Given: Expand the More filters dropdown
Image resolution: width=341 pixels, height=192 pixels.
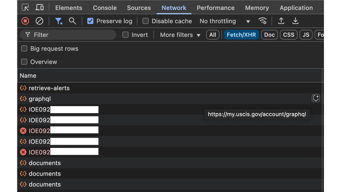Looking at the screenshot, I should point(180,35).
